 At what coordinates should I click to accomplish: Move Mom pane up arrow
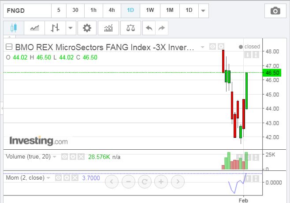pos(248,178)
